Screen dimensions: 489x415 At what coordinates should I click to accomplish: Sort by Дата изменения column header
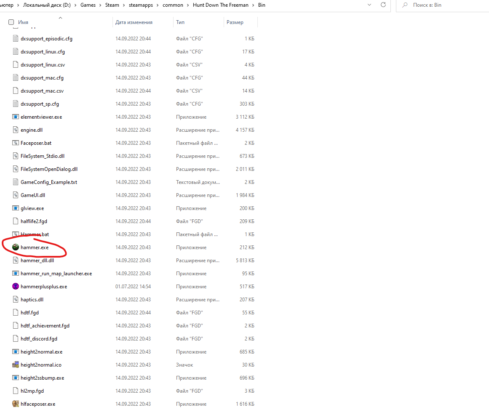134,22
